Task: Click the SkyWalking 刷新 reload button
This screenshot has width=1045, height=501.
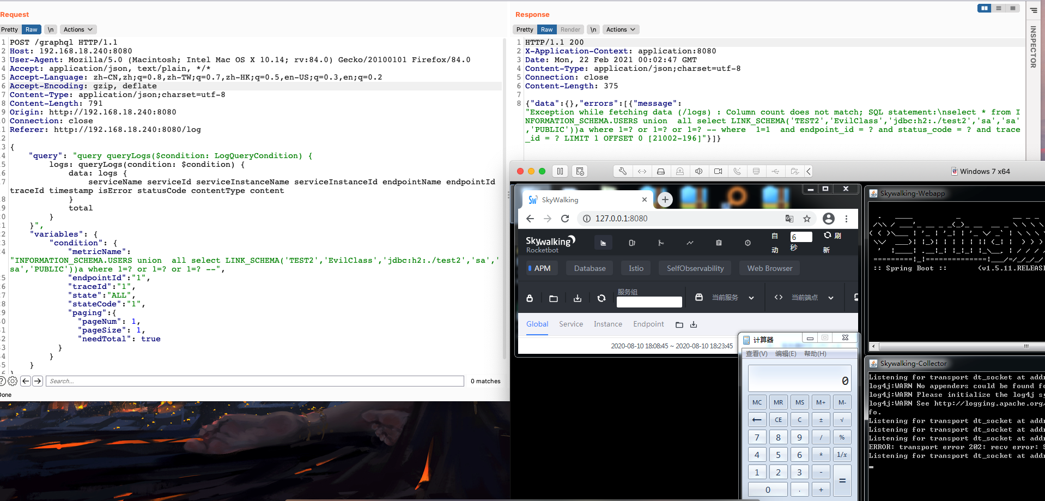Action: tap(832, 242)
